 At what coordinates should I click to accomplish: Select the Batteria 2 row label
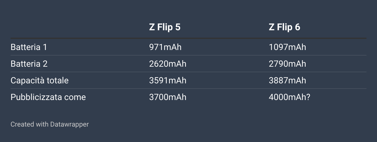(29, 64)
